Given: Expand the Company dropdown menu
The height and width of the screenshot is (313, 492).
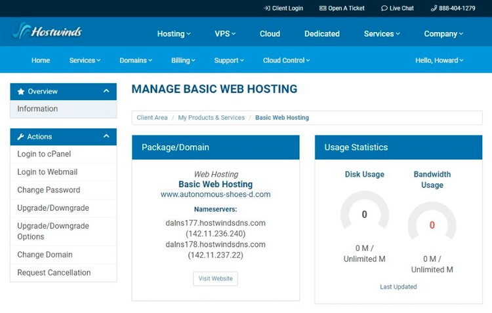Looking at the screenshot, I should [x=443, y=33].
